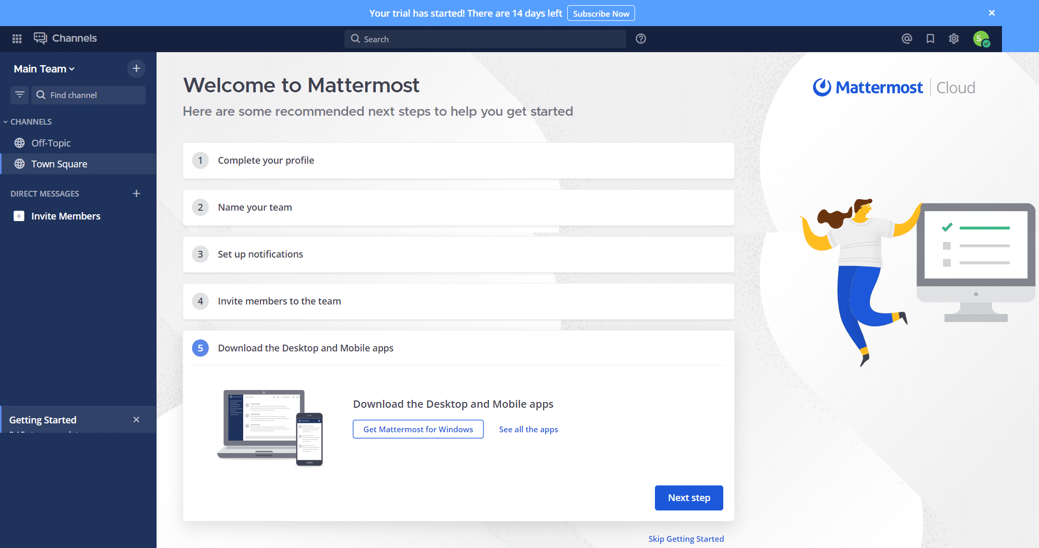Viewport: 1039px width, 548px height.
Task: Open the help question mark icon
Action: pos(641,39)
